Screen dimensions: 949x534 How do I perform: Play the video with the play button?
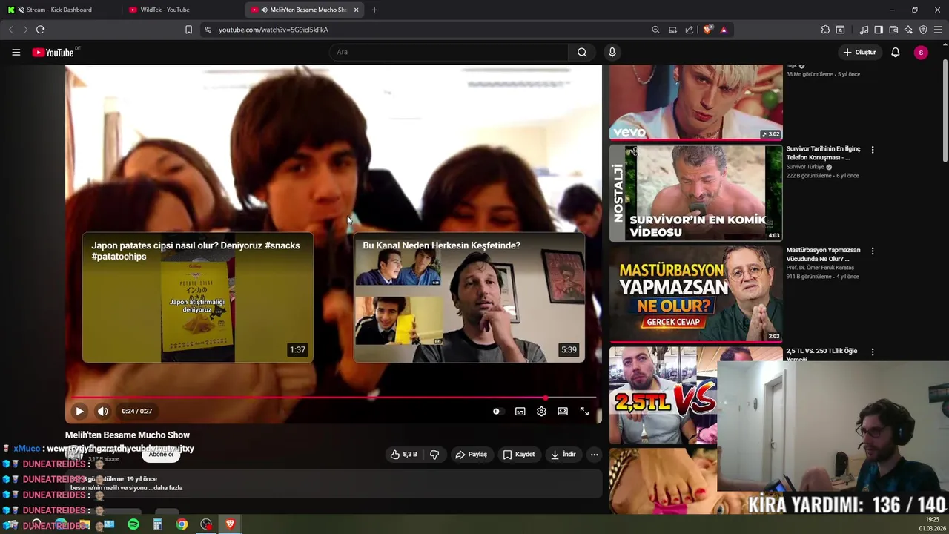click(79, 411)
